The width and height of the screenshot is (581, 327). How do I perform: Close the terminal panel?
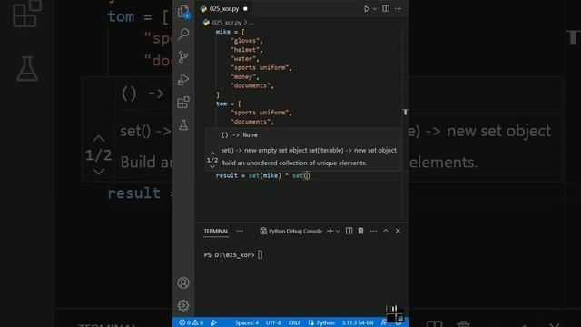pyautogui.click(x=398, y=231)
